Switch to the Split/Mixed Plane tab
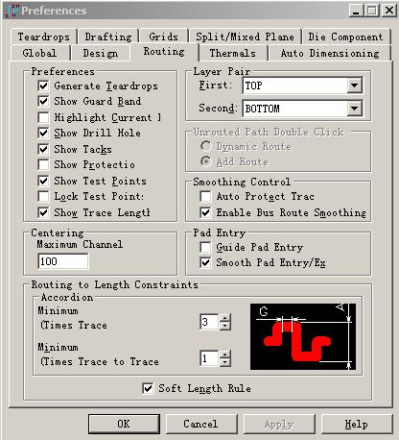Screen dimensions: 399x440 point(245,37)
